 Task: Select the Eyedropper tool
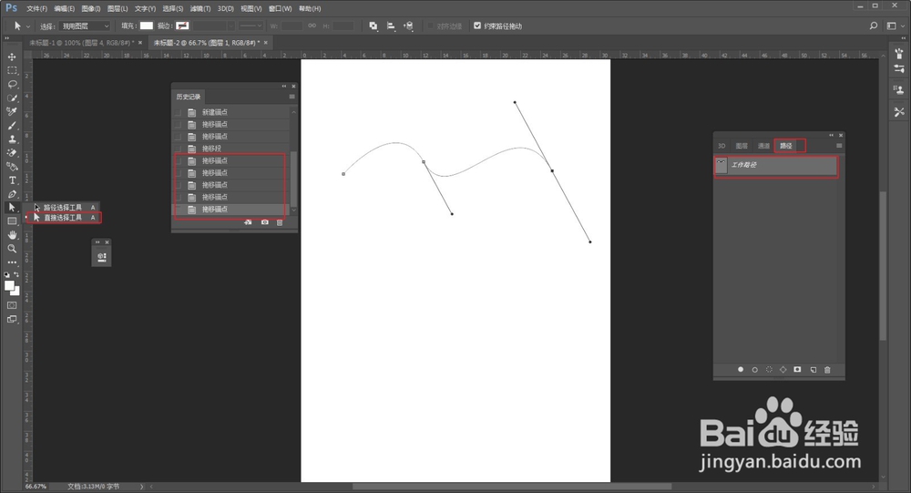tap(12, 111)
